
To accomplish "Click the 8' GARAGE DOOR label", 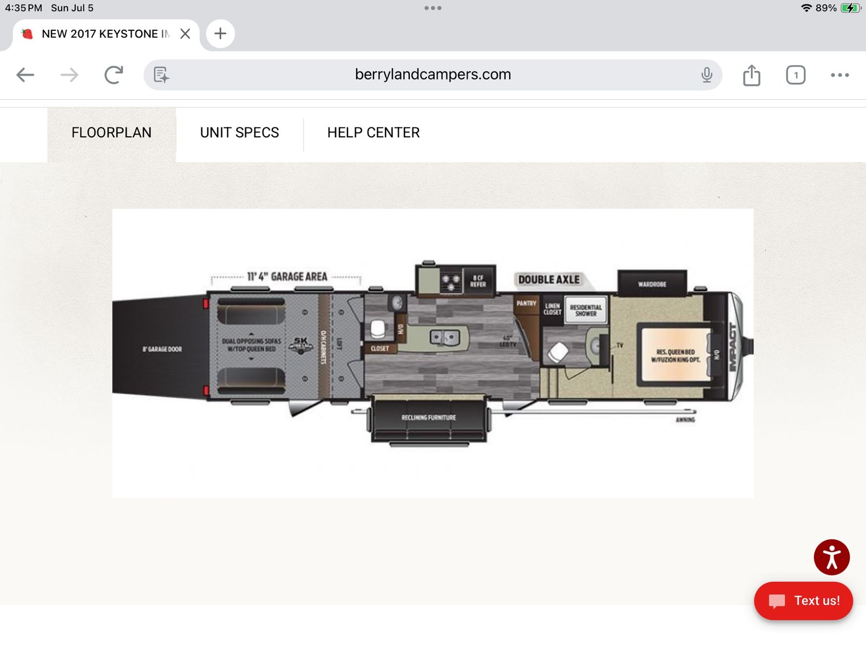I will click(162, 349).
